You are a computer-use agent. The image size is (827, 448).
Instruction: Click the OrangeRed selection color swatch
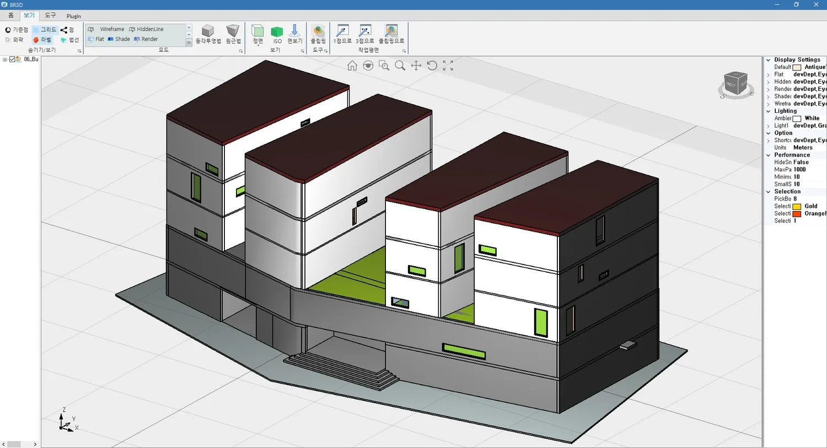[797, 214]
